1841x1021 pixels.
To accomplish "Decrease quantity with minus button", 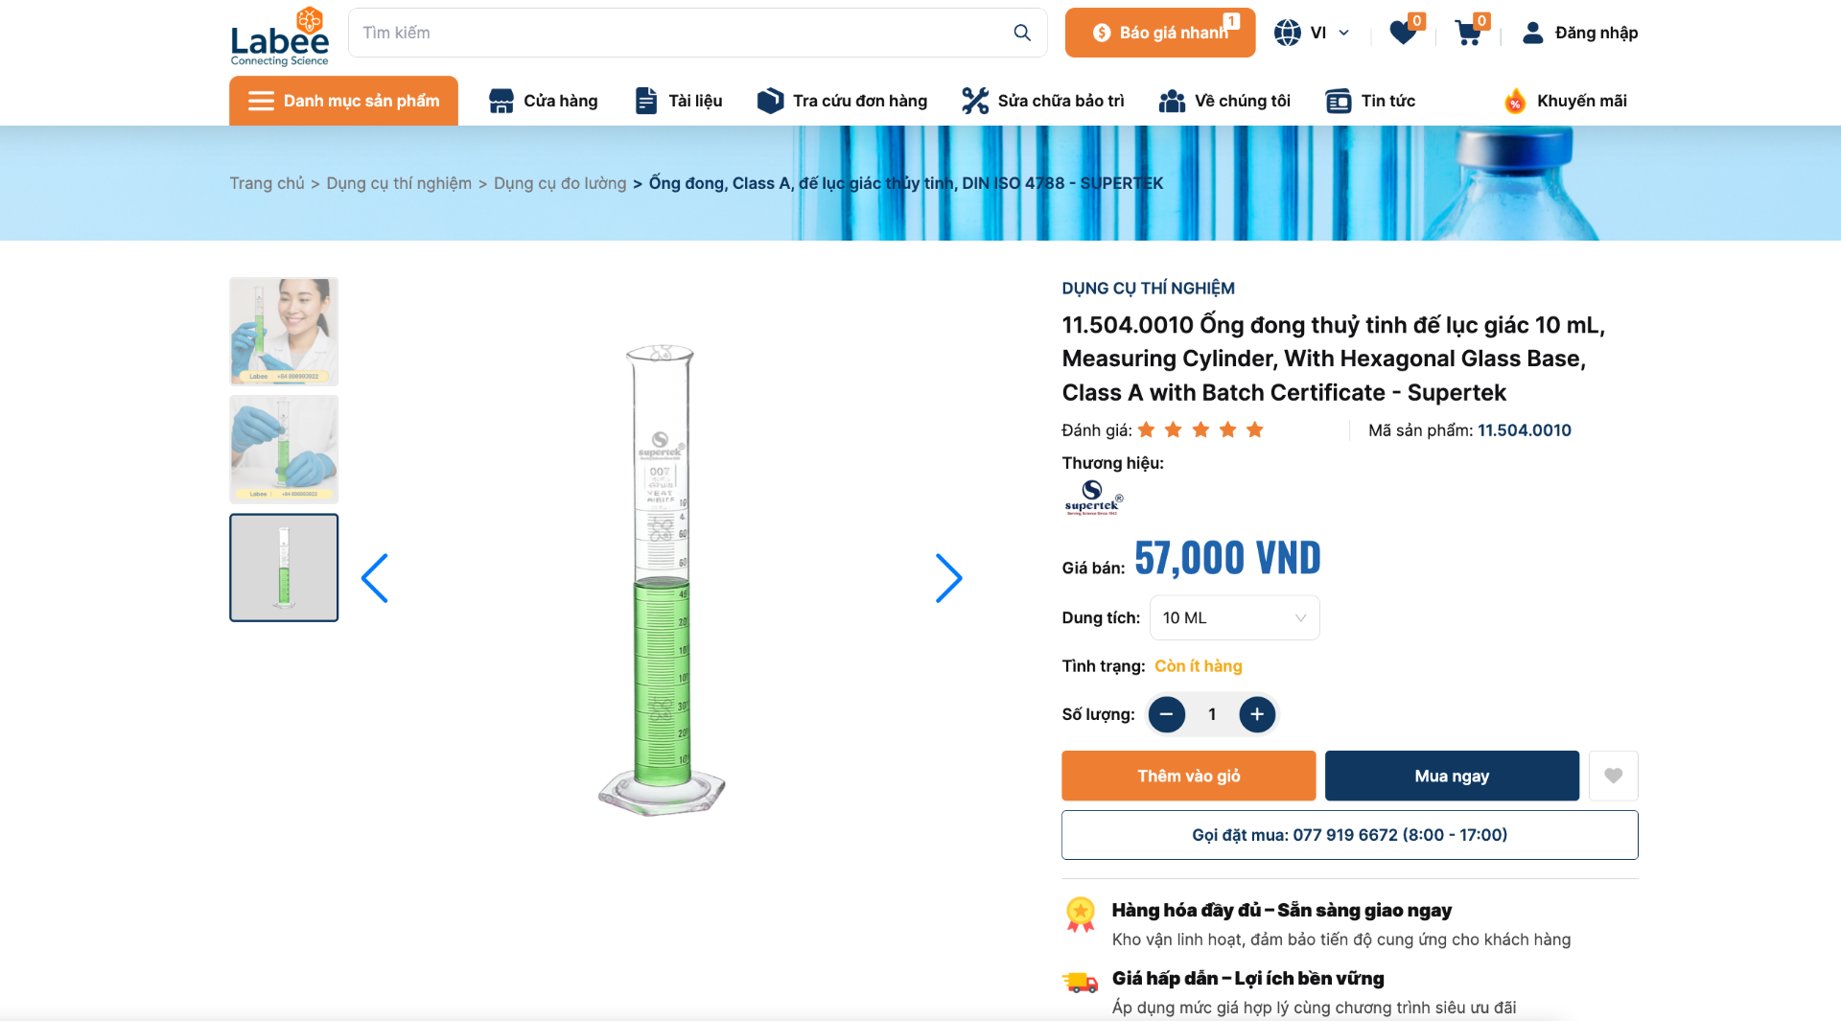I will (x=1167, y=714).
